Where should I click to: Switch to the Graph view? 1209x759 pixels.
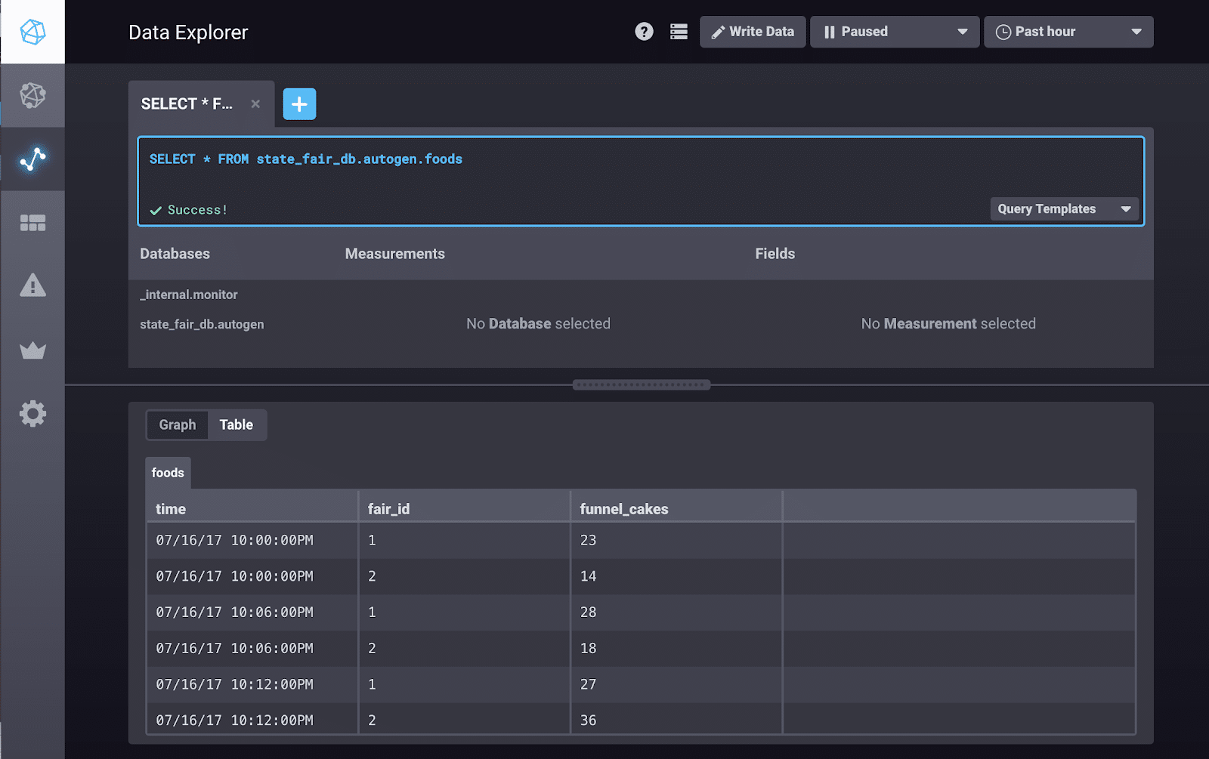tap(178, 425)
